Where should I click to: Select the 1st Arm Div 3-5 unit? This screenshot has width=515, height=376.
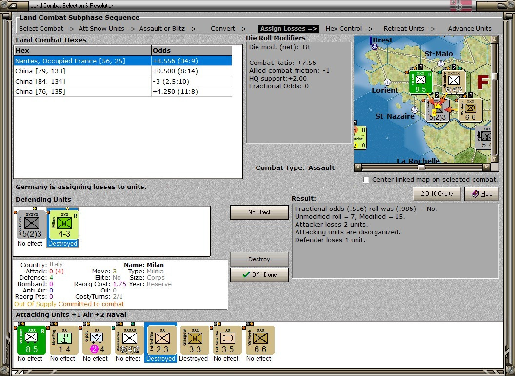(x=227, y=340)
